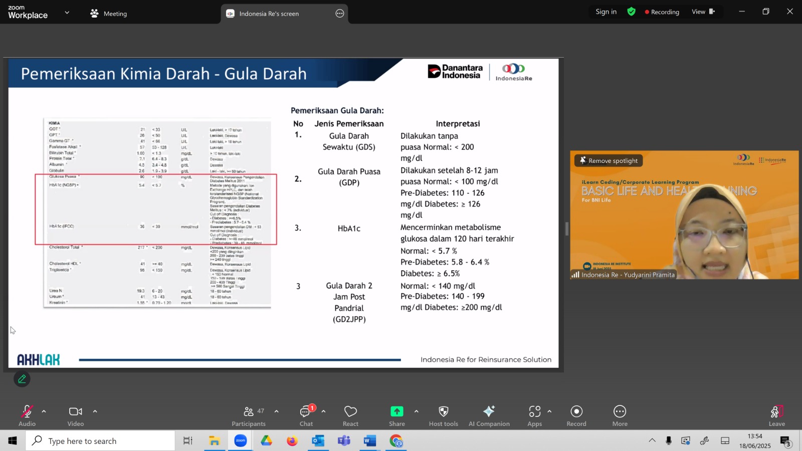This screenshot has width=802, height=451.
Task: Click the Zoom taskbar icon
Action: click(241, 440)
